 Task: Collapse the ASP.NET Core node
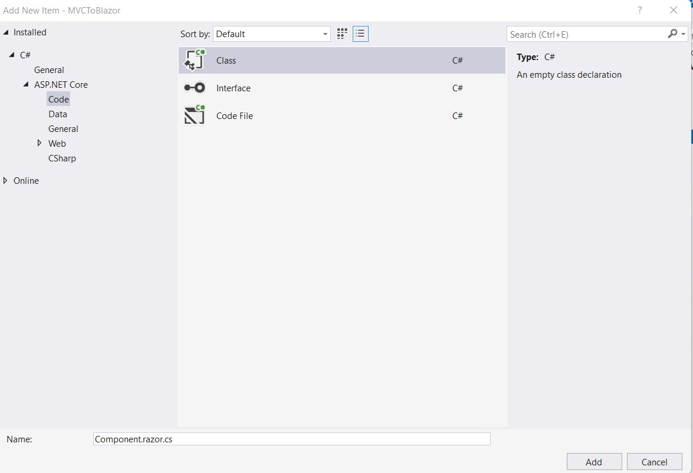(25, 84)
